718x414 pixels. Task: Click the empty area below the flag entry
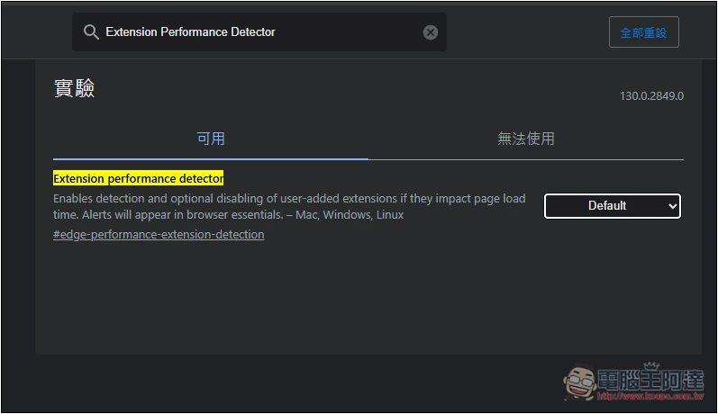(360, 297)
